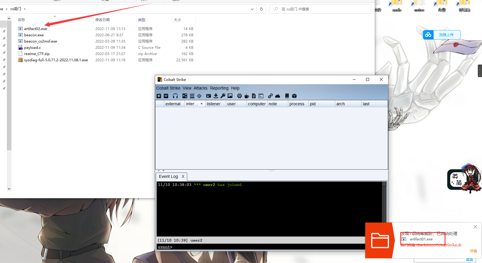Screen dimensions: 482x263
Task: Close the Event Log tab with X
Action: click(x=183, y=176)
